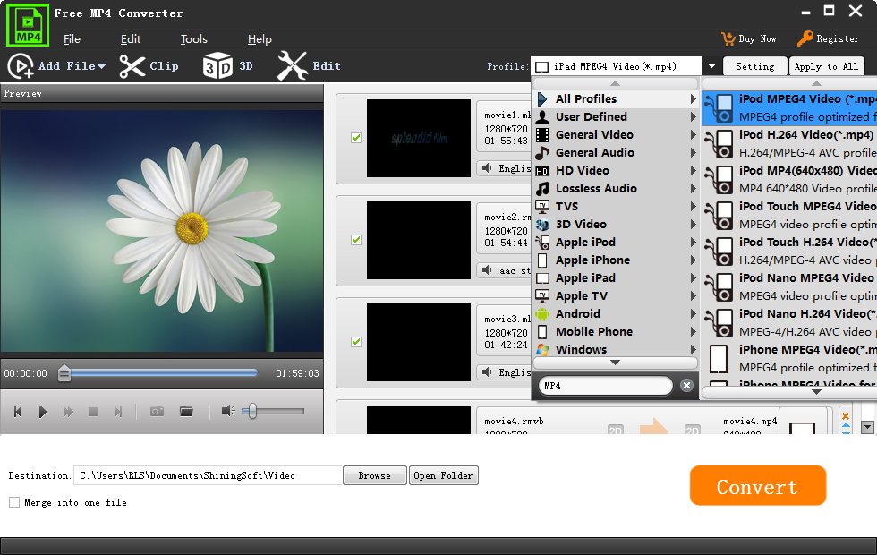Select the Clip scissors tool

tap(132, 66)
